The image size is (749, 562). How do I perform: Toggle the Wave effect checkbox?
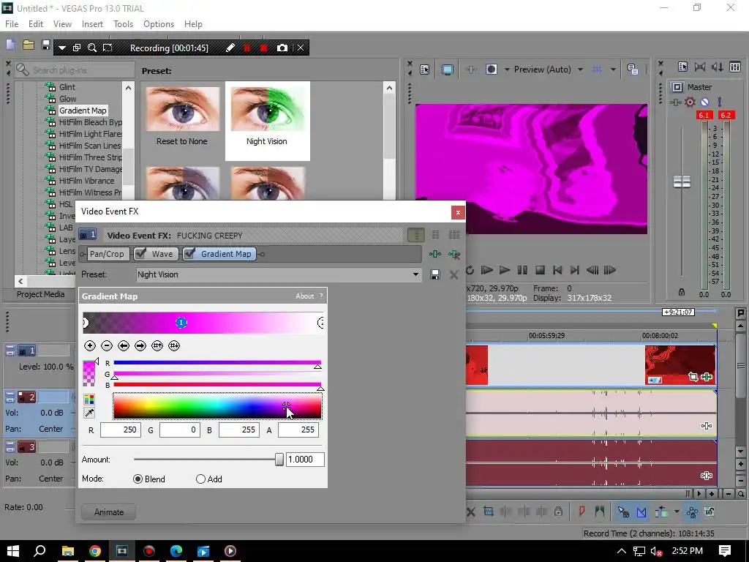(x=140, y=254)
